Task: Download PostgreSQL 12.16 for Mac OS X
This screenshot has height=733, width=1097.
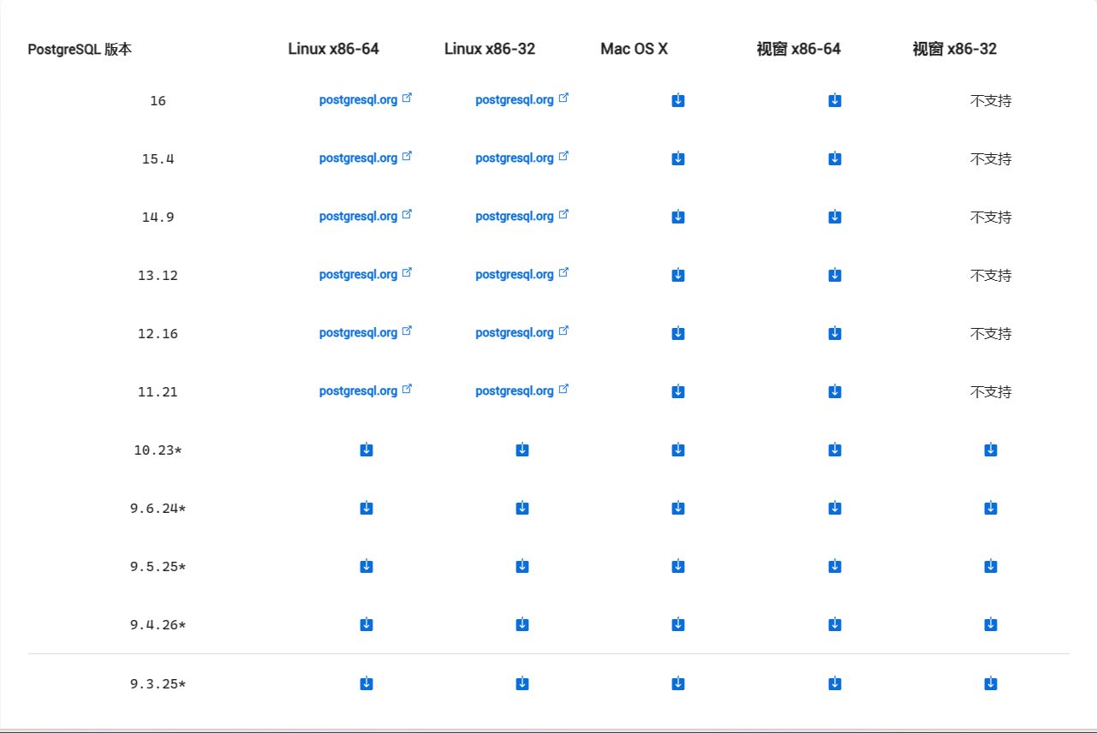Action: (678, 333)
